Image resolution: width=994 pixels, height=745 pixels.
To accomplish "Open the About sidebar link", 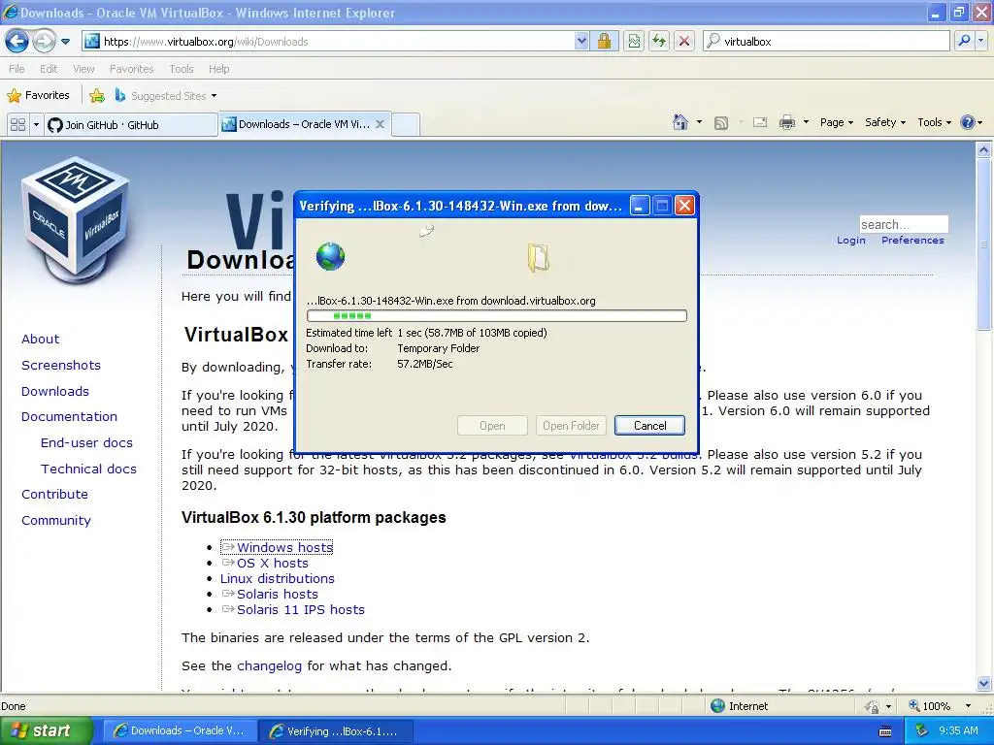I will point(40,339).
